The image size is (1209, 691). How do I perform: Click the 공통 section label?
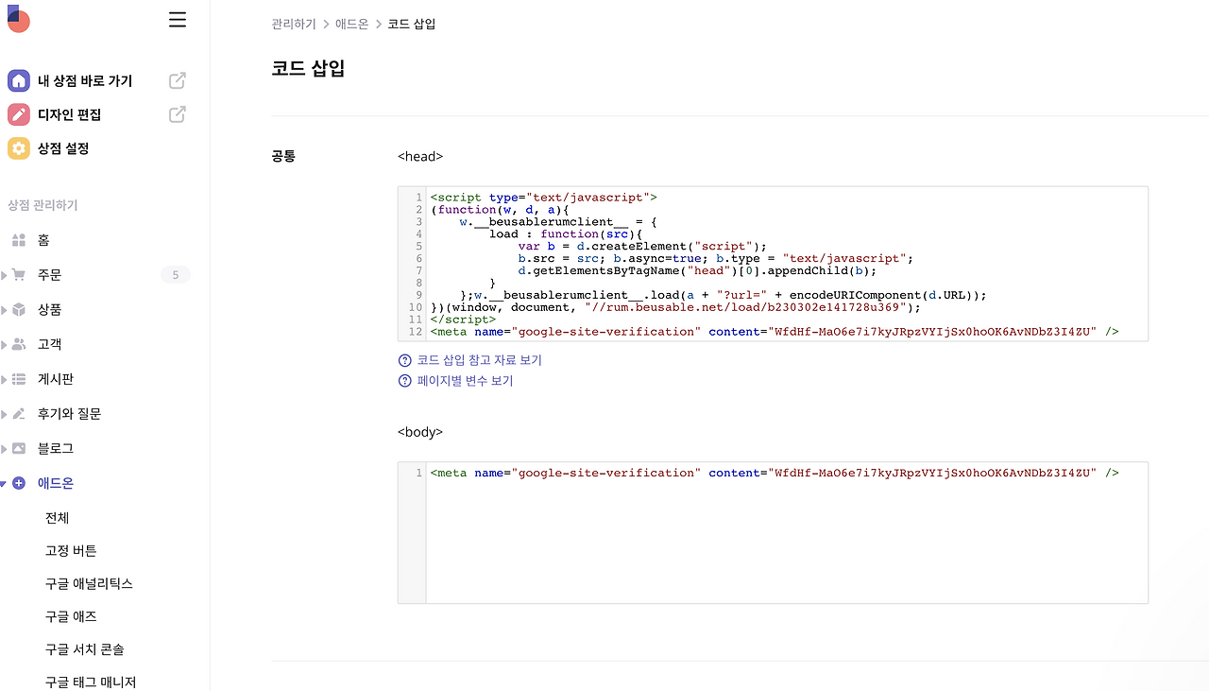283,156
